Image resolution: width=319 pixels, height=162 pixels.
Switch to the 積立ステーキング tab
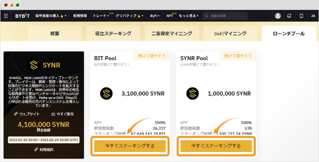[113, 33]
